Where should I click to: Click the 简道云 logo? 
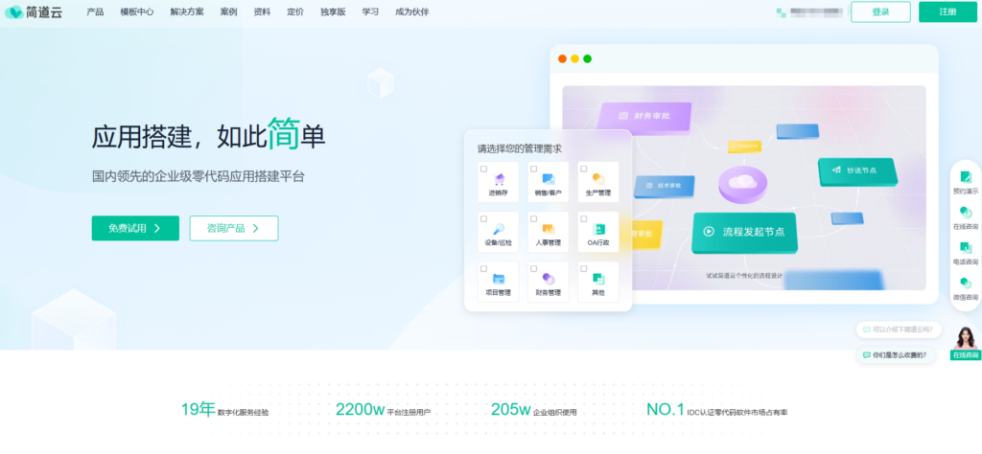pyautogui.click(x=34, y=11)
